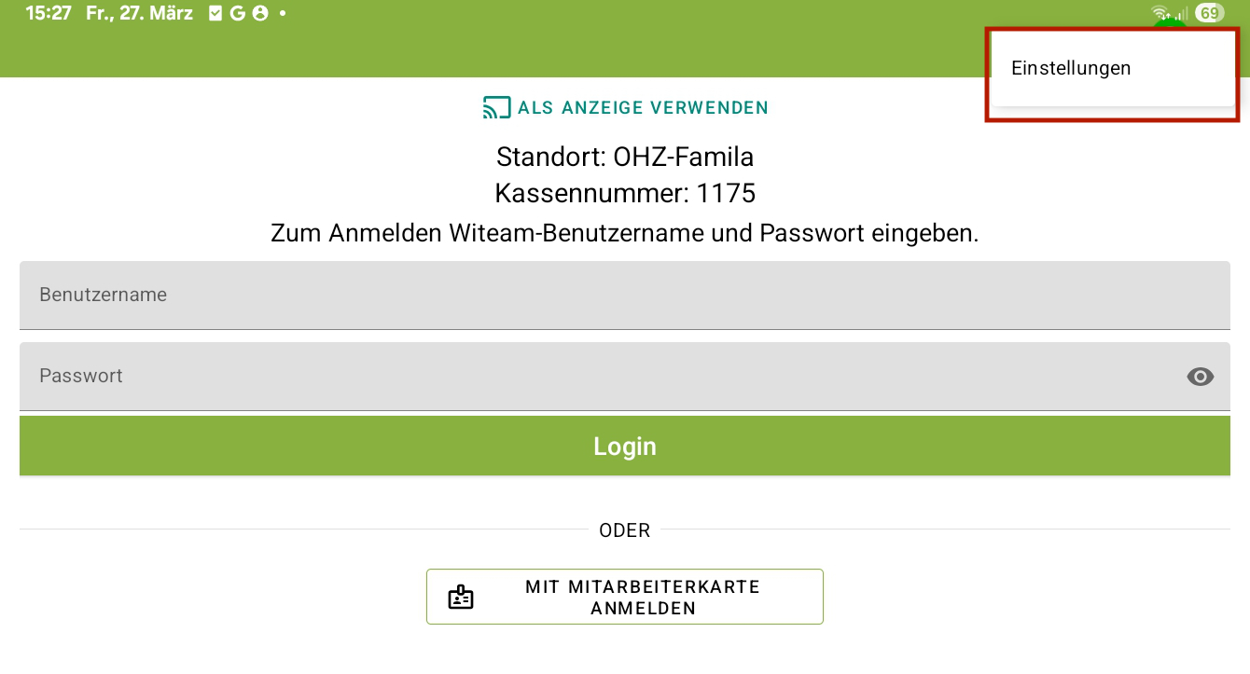
Task: Tap the Wi-Fi status icon
Action: point(1160,13)
